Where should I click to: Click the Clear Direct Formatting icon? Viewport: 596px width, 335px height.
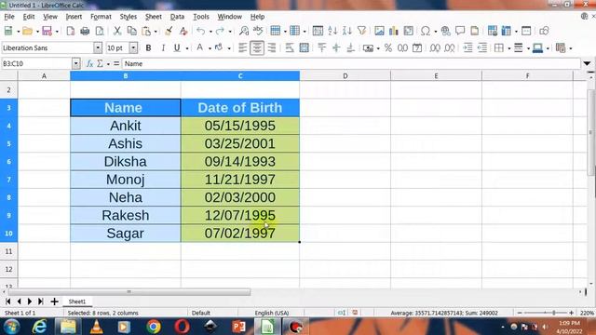[x=183, y=31]
